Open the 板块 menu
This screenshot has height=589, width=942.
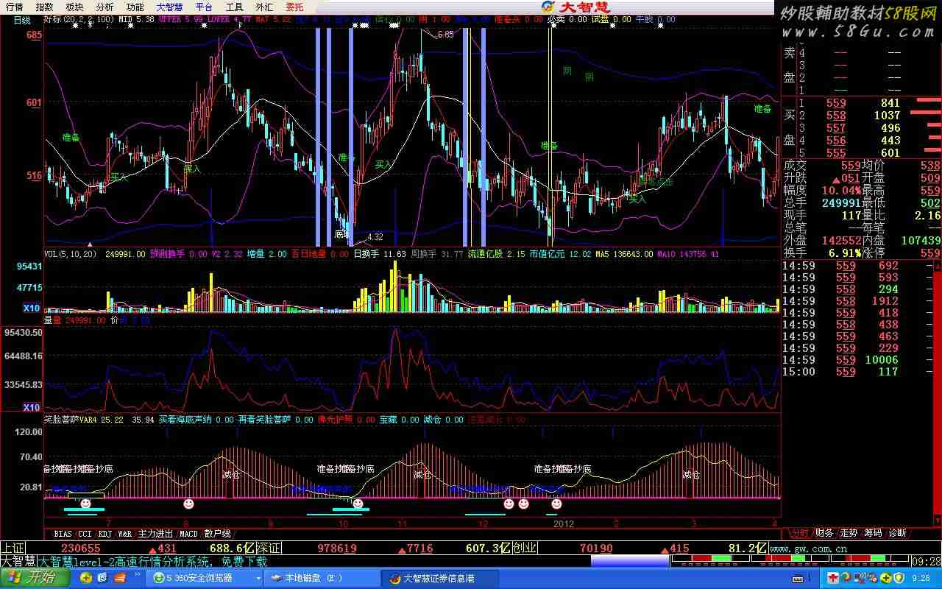74,7
